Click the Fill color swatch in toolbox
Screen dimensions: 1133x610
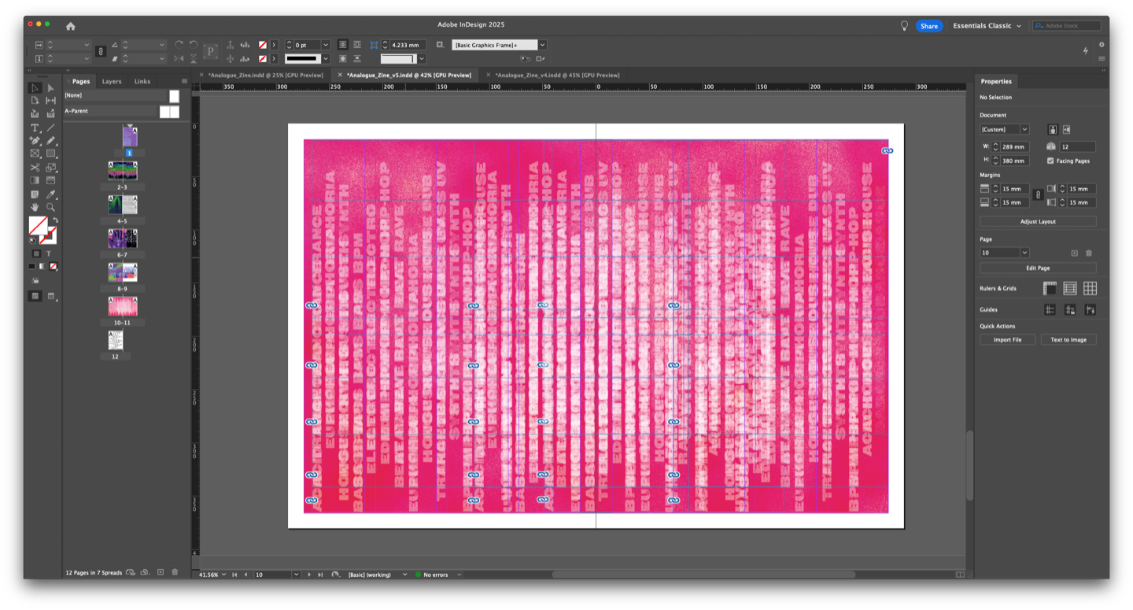coord(37,226)
